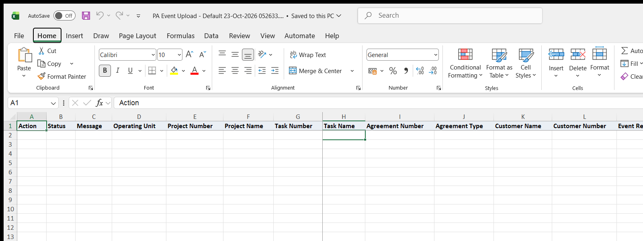This screenshot has height=241, width=643.
Task: Click the Cut scissors icon
Action: (41, 51)
